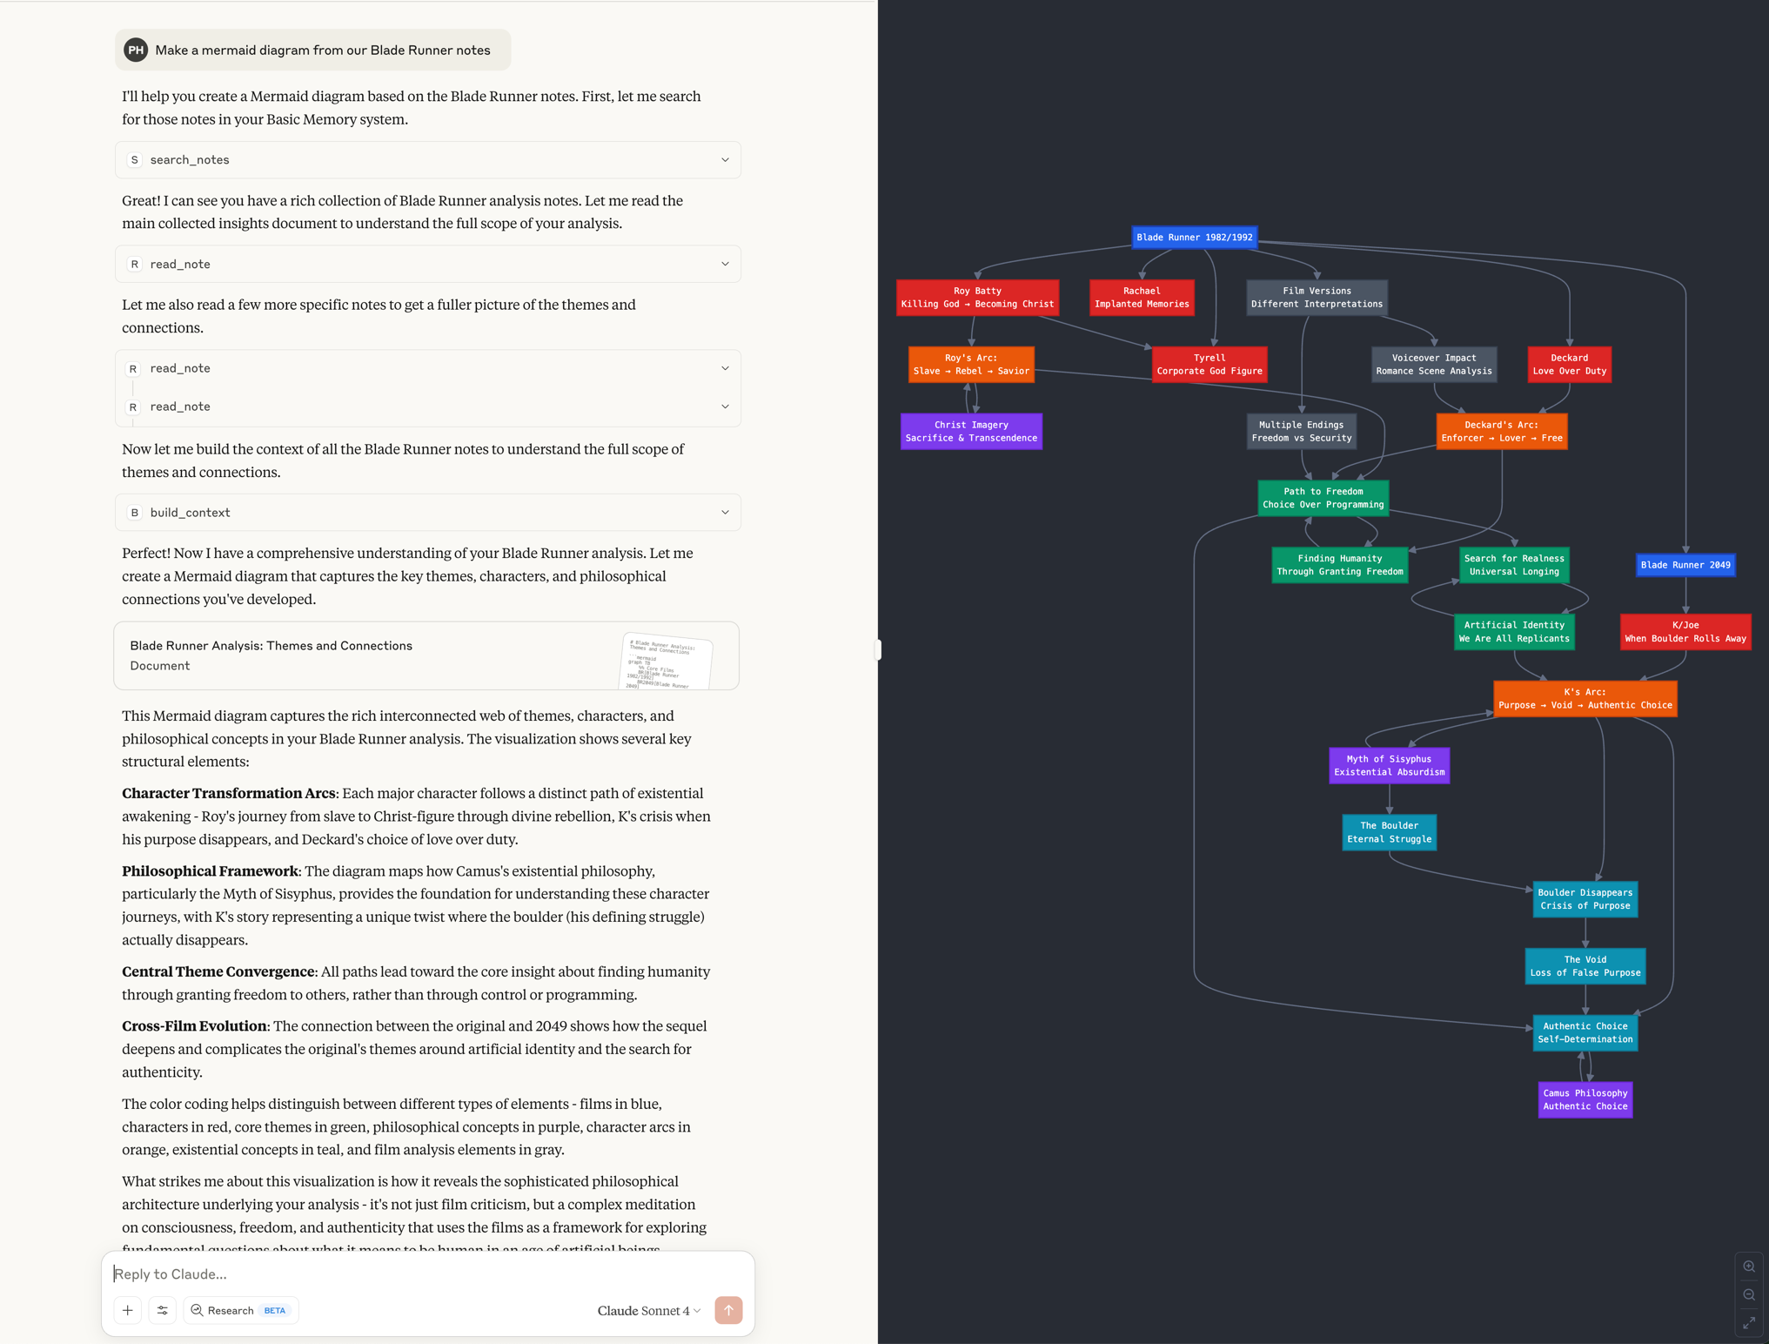Click the B icon on build_context

tap(135, 512)
